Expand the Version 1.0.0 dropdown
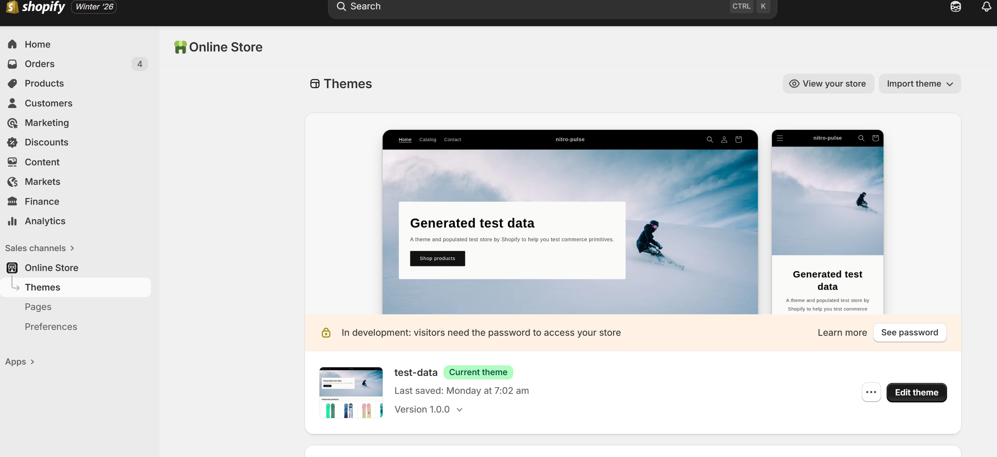The image size is (997, 457). tap(428, 409)
